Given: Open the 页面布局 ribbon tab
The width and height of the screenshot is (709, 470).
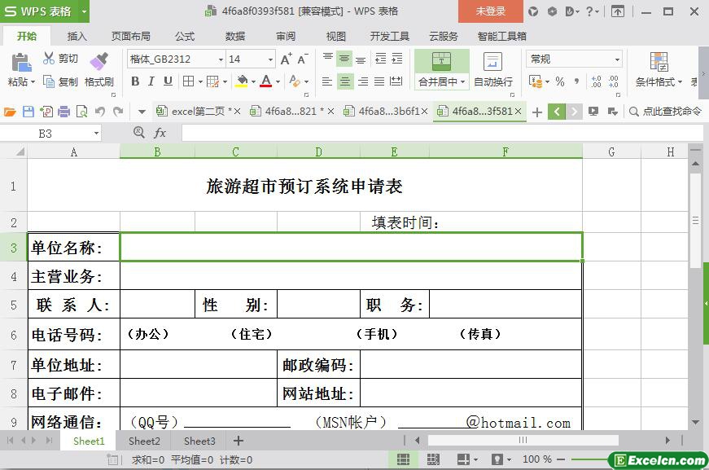Looking at the screenshot, I should tap(131, 36).
